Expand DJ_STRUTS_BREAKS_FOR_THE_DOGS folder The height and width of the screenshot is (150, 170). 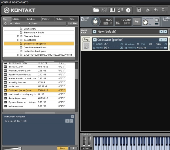(x=18, y=55)
